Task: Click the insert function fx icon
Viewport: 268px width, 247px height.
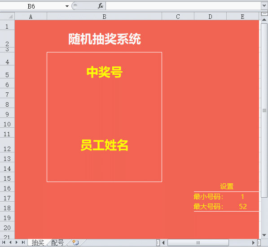Action: [101, 6]
